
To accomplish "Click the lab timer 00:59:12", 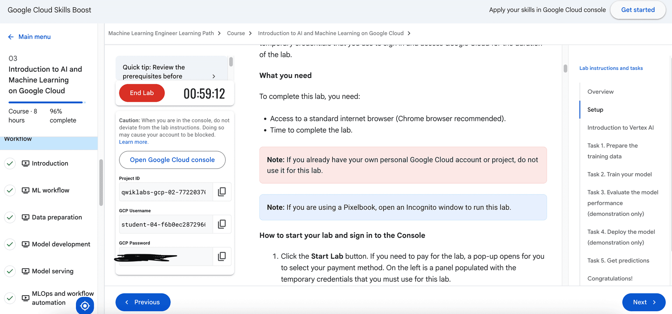I will tap(204, 94).
